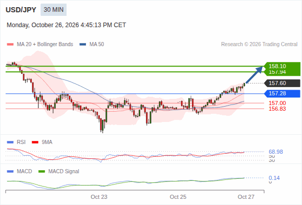This screenshot has width=302, height=205.
Task: Click the 68.98 RSI value
Action: pyautogui.click(x=276, y=152)
